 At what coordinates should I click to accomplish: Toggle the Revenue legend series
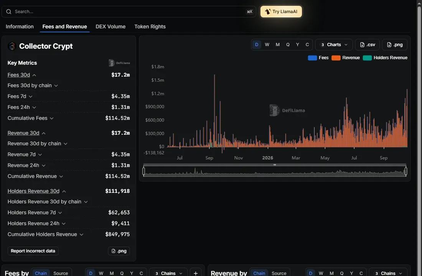(x=346, y=58)
